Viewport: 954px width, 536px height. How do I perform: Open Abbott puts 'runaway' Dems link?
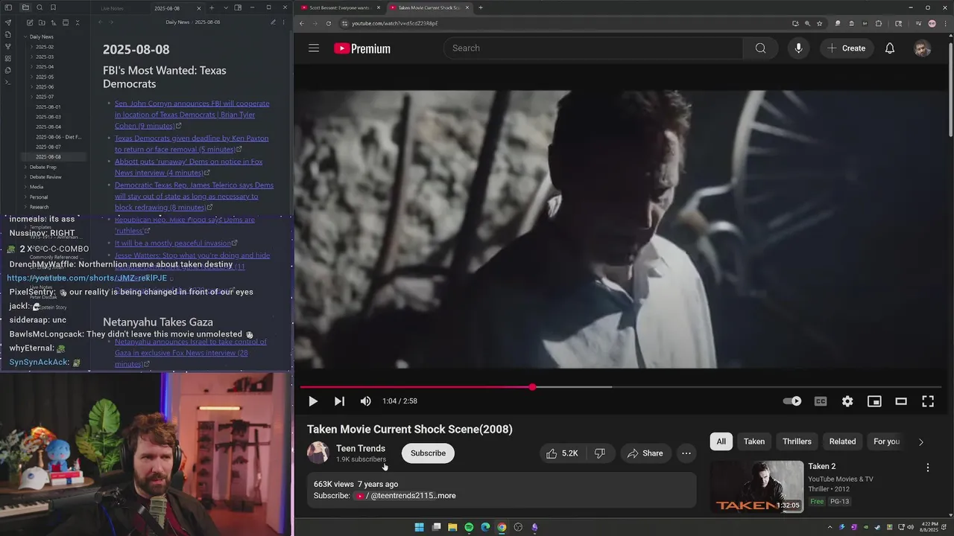[189, 167]
